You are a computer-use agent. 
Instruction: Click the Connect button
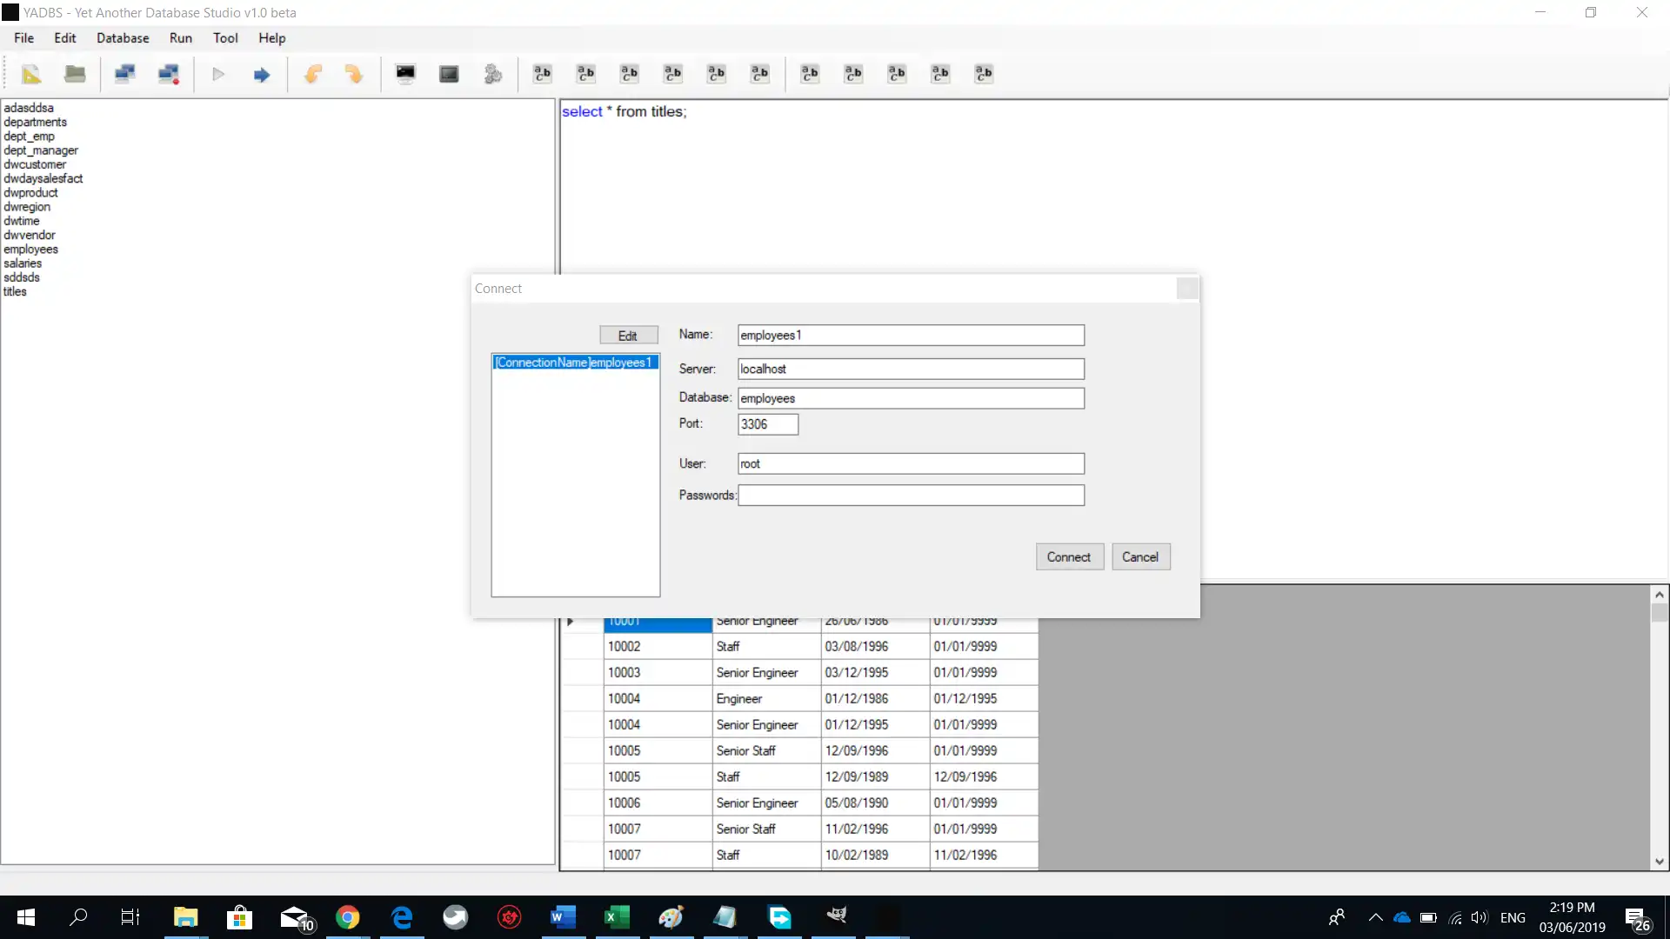click(1069, 557)
